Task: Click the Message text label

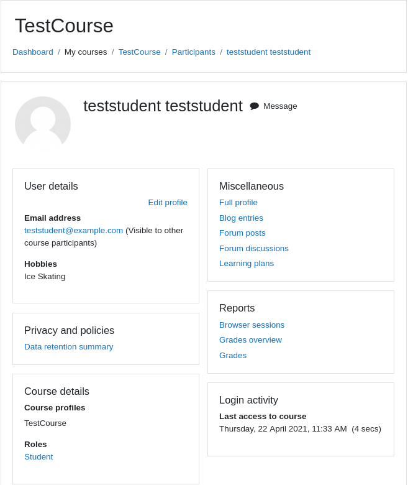Action: click(x=280, y=106)
